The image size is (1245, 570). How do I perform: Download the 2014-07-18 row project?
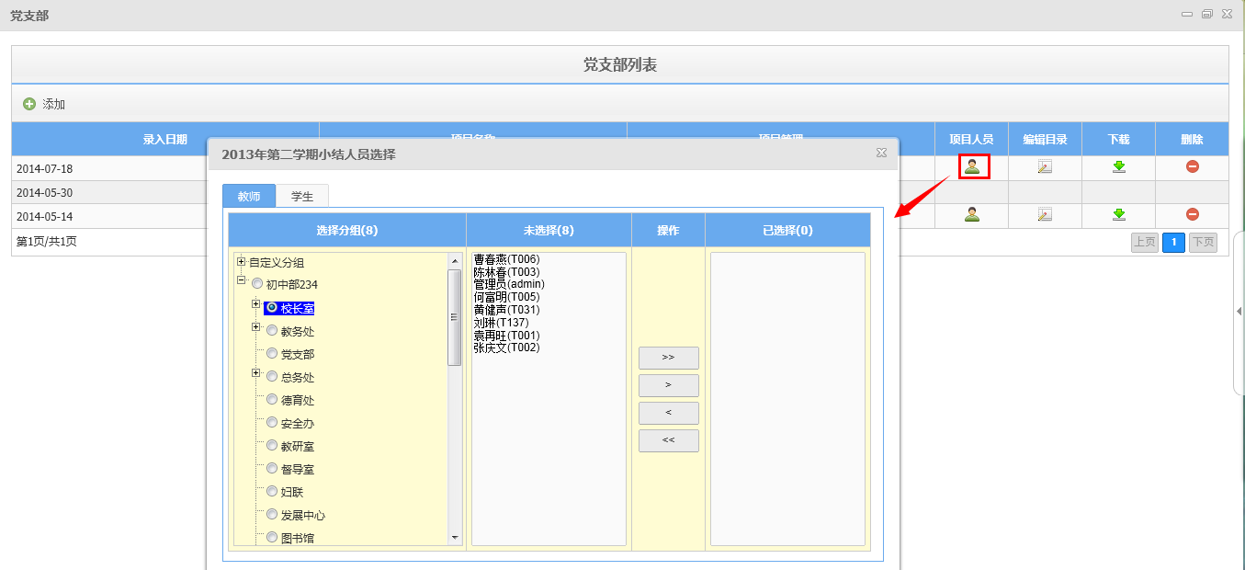point(1118,166)
